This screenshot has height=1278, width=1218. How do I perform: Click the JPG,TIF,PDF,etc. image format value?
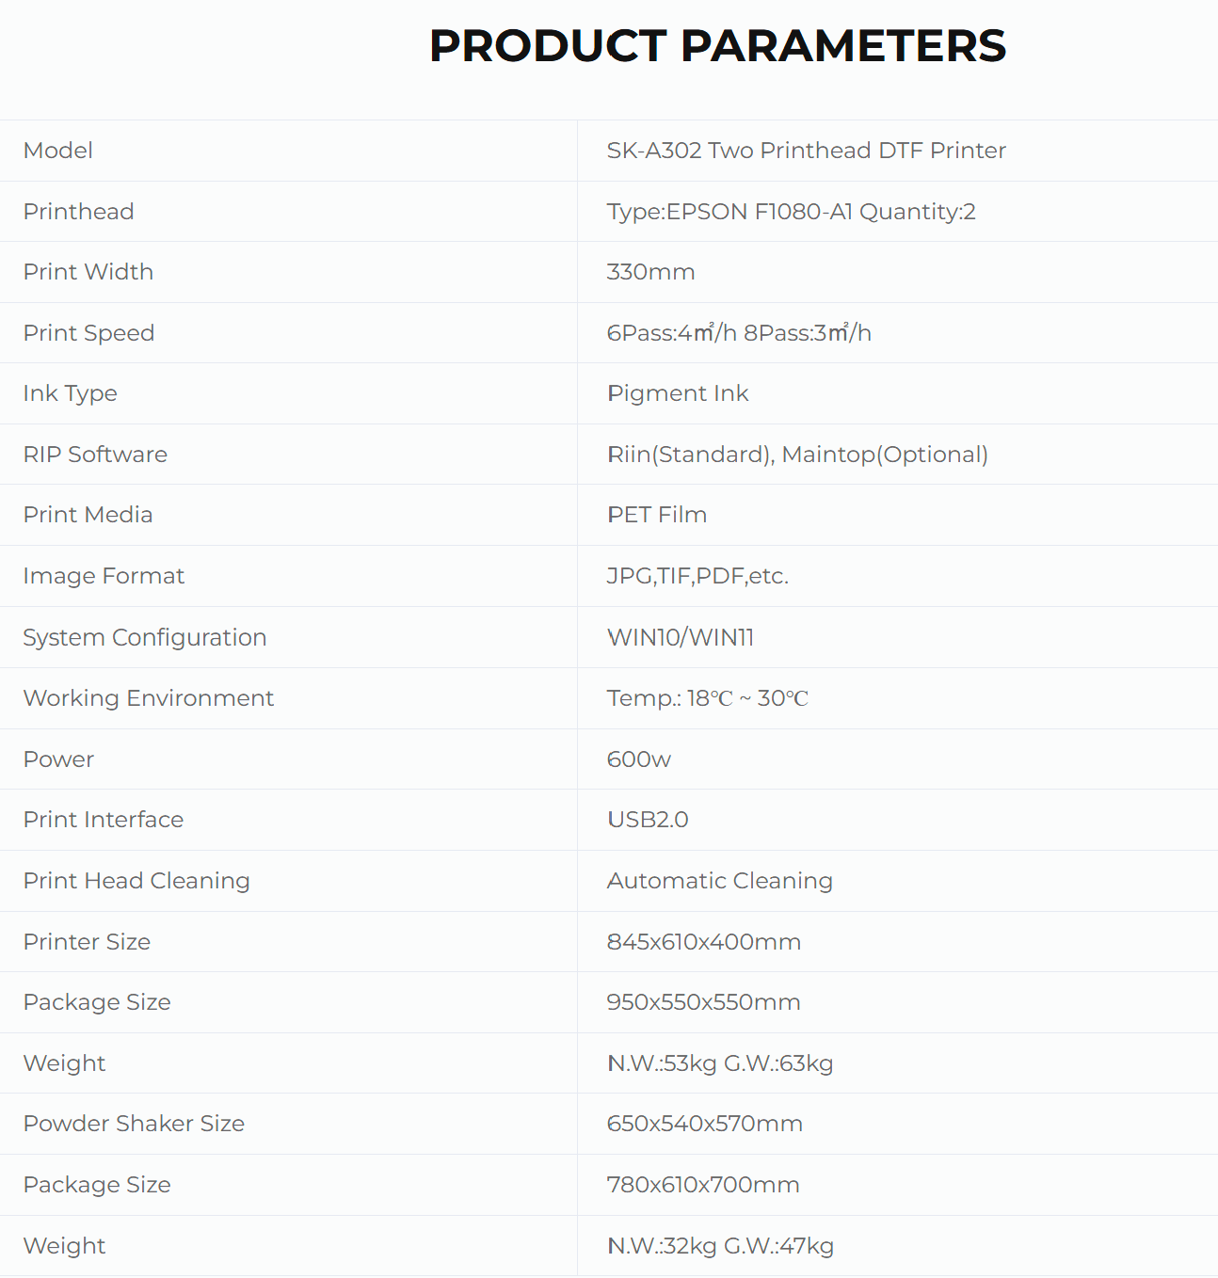pos(697,576)
